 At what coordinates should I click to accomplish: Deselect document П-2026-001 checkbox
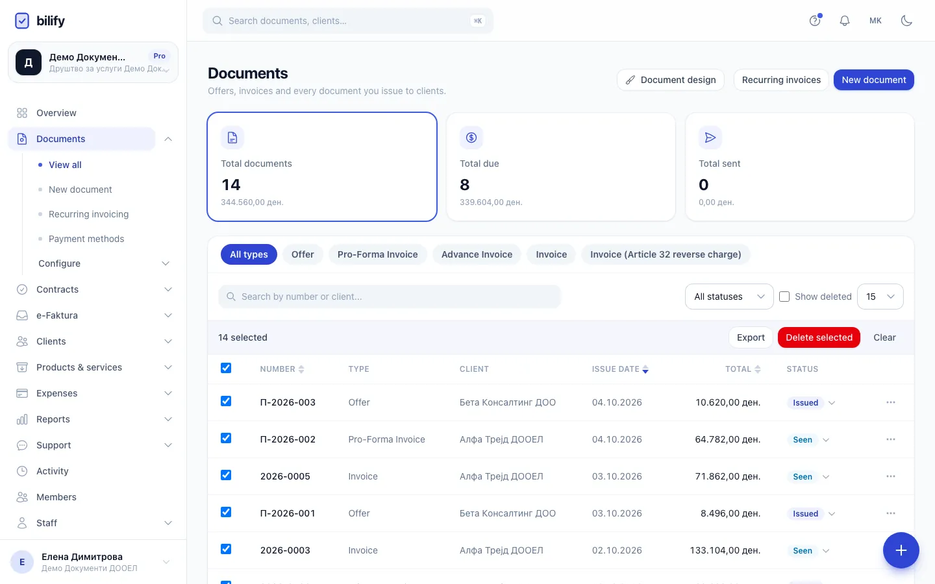coord(226,512)
